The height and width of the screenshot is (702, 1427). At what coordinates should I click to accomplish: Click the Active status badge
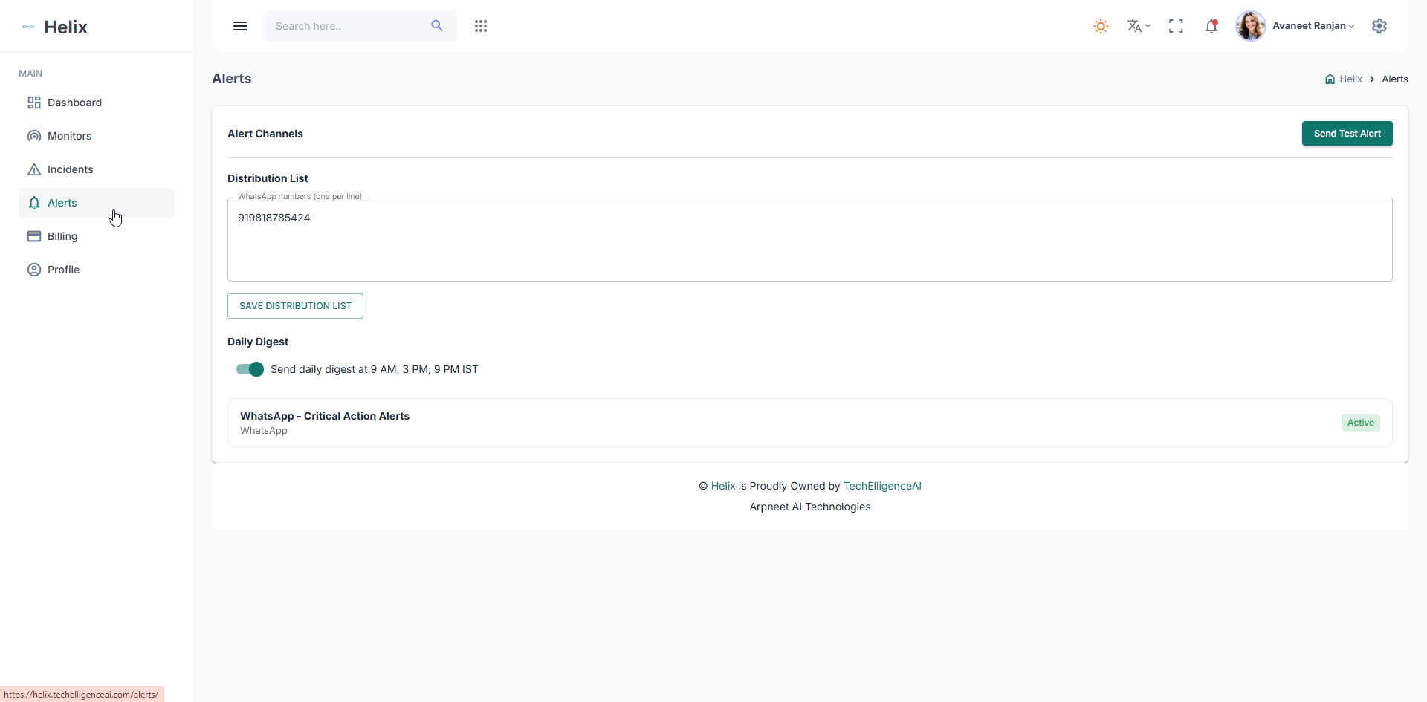(1360, 422)
